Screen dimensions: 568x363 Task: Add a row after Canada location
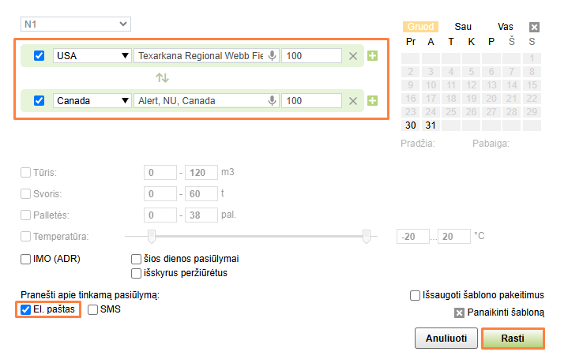[x=373, y=101]
